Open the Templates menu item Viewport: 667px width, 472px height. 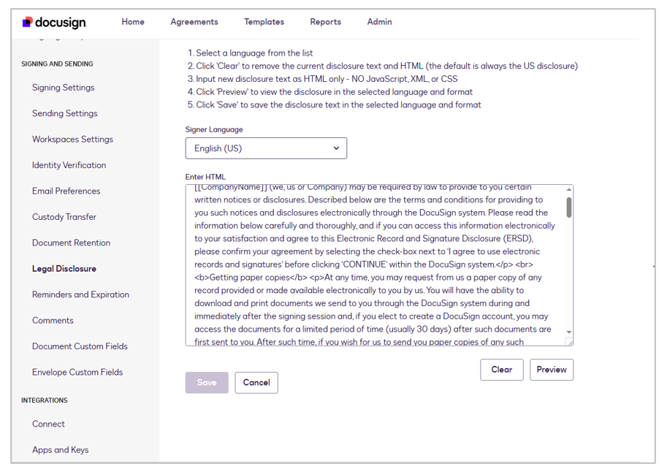264,22
